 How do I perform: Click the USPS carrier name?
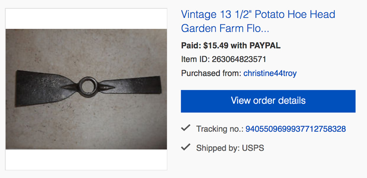click(x=253, y=148)
